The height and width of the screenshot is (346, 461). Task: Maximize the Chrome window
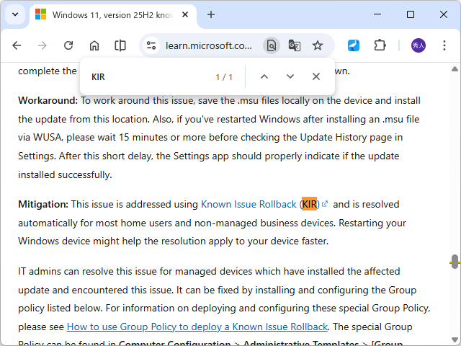(x=411, y=14)
